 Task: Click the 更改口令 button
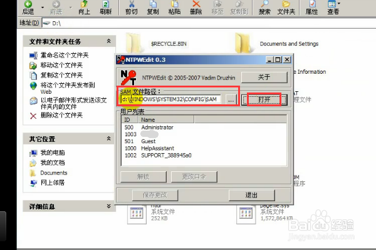(x=194, y=177)
